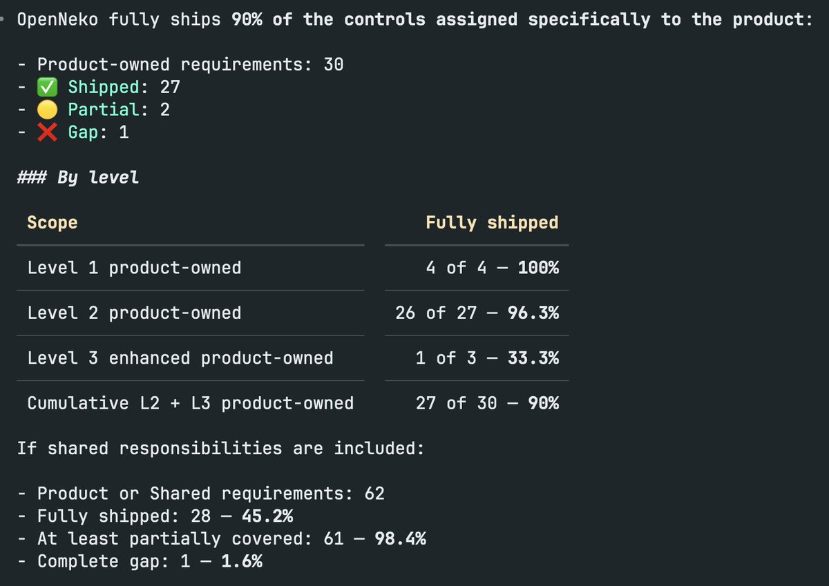Click the "Fully shipped: 28 — 45.2%" line
This screenshot has height=586, width=829.
155,516
